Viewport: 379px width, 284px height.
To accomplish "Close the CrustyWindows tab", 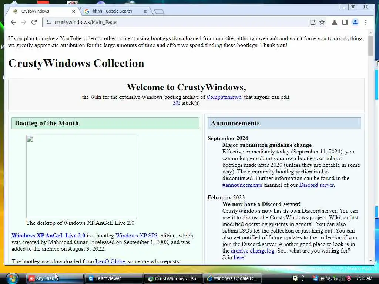I will pyautogui.click(x=74, y=11).
